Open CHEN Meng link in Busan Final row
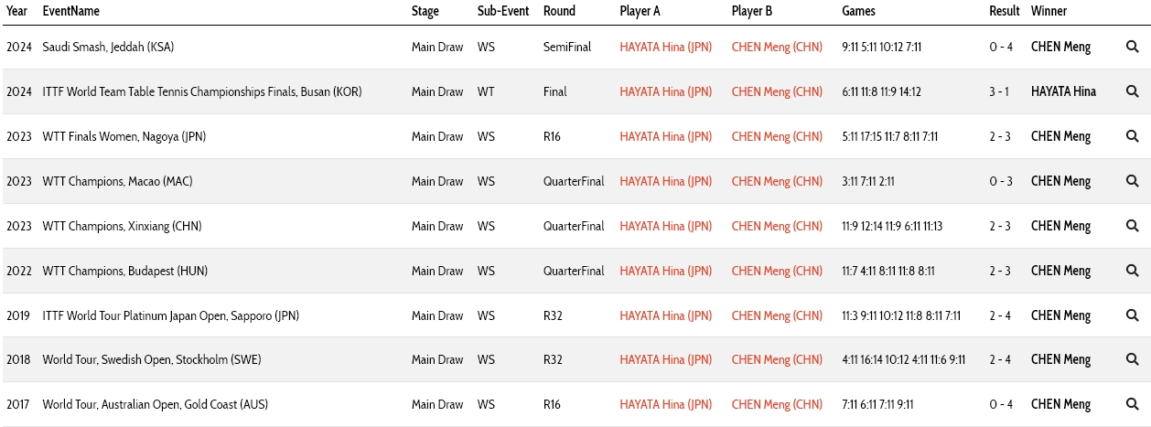This screenshot has width=1151, height=427. (777, 91)
